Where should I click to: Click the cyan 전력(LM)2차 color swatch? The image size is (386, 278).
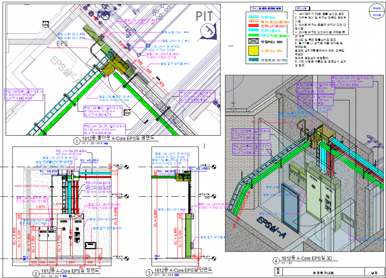point(253,29)
